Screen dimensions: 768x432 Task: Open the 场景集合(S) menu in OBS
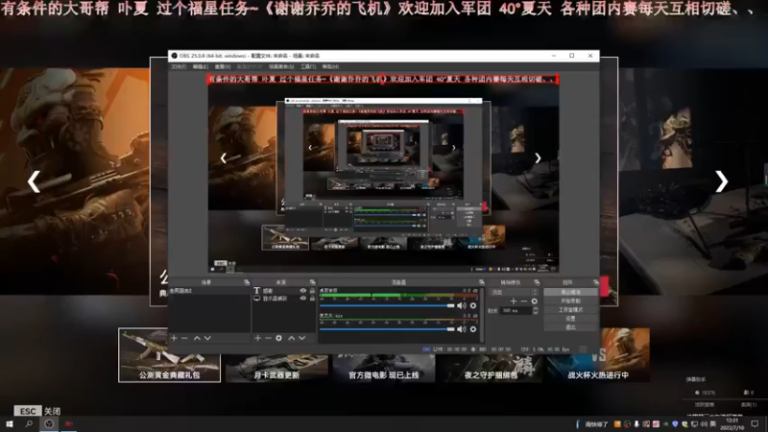[281, 66]
